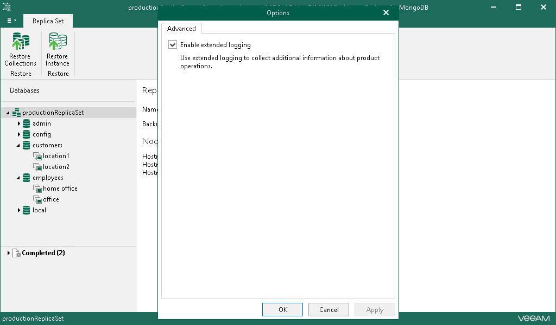Click the Restore Collections icon
Screen dimensions: 556x325
[21, 41]
